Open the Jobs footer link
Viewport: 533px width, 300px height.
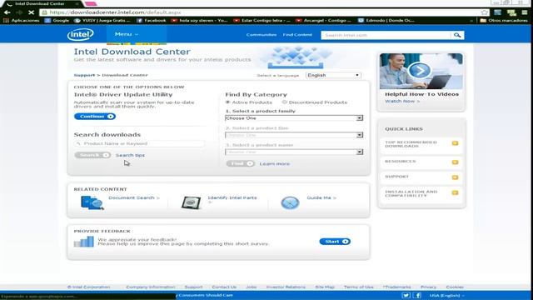pos(252,287)
